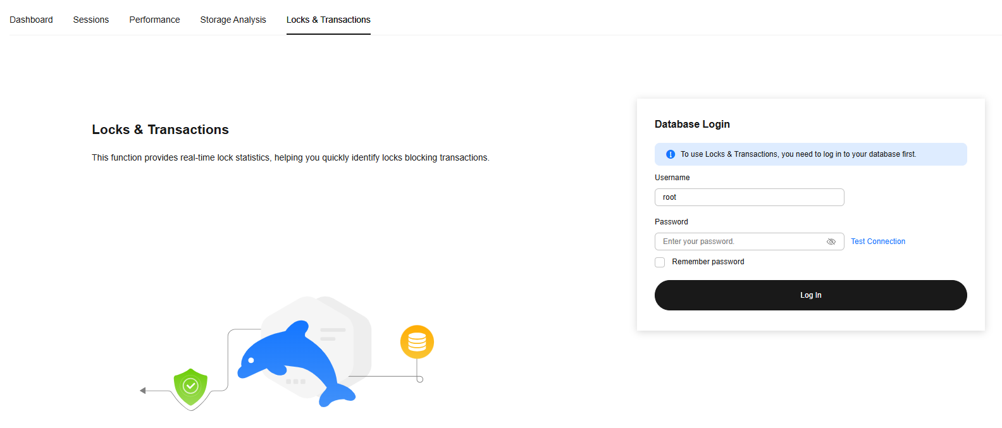1002x428 pixels.
Task: Enable the Remember password checkbox
Action: tap(660, 262)
